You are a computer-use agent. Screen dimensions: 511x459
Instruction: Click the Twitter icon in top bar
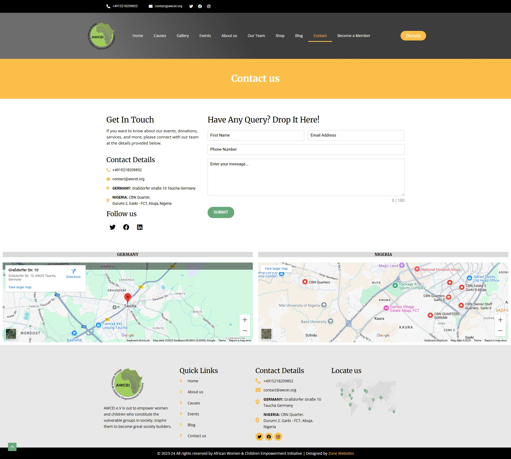tap(191, 6)
